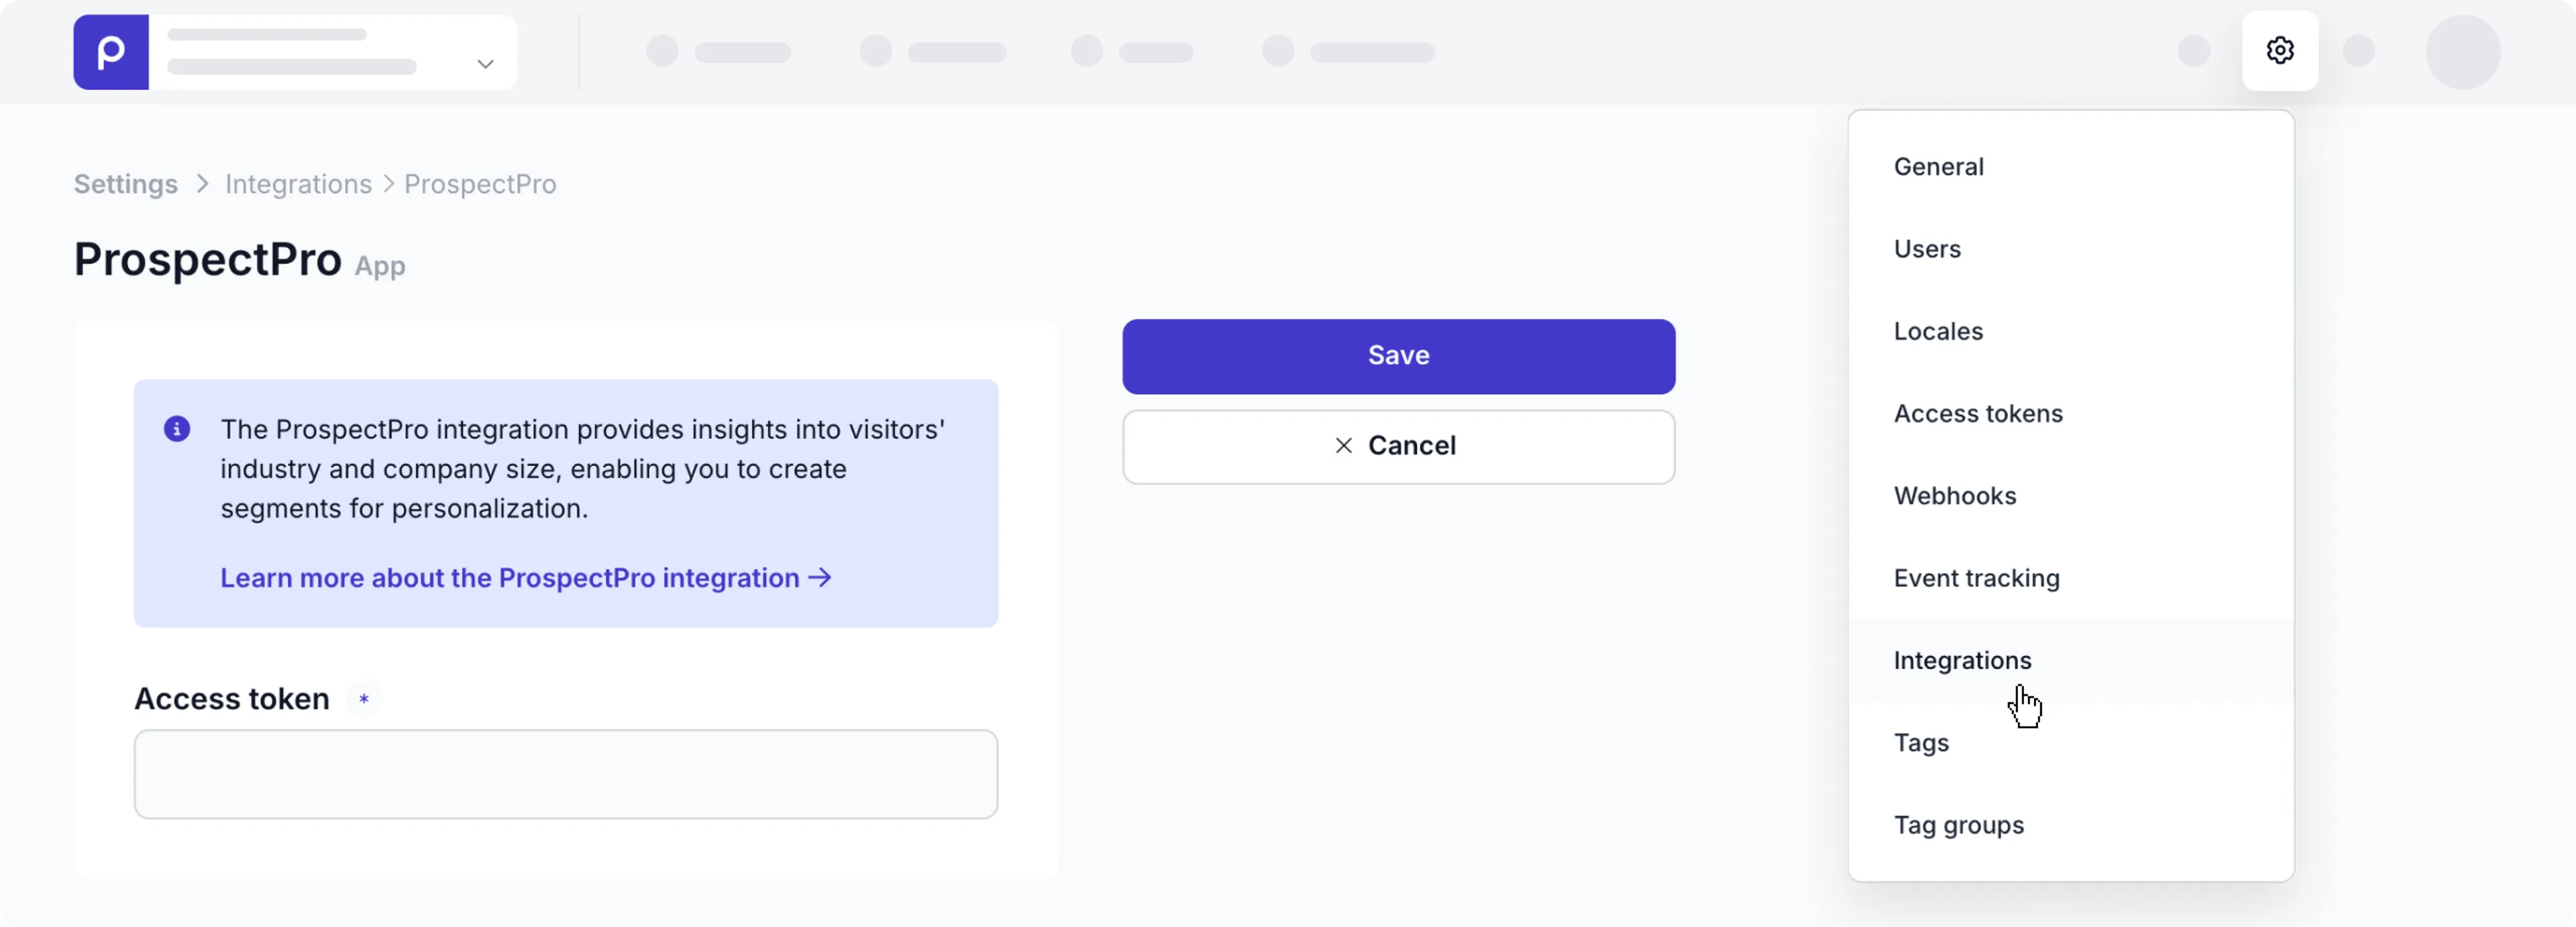Open Access tokens from the settings menu
The height and width of the screenshot is (927, 2576).
1977,412
